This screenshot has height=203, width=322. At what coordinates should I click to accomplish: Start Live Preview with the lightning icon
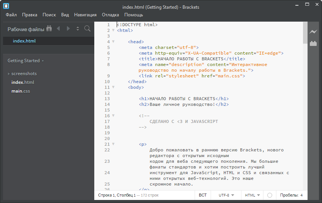[x=313, y=31]
